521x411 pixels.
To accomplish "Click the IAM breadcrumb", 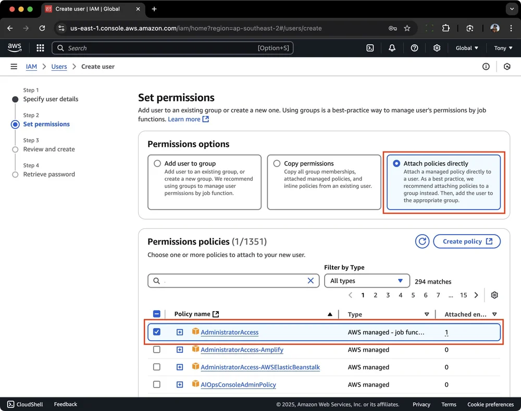I will (31, 67).
